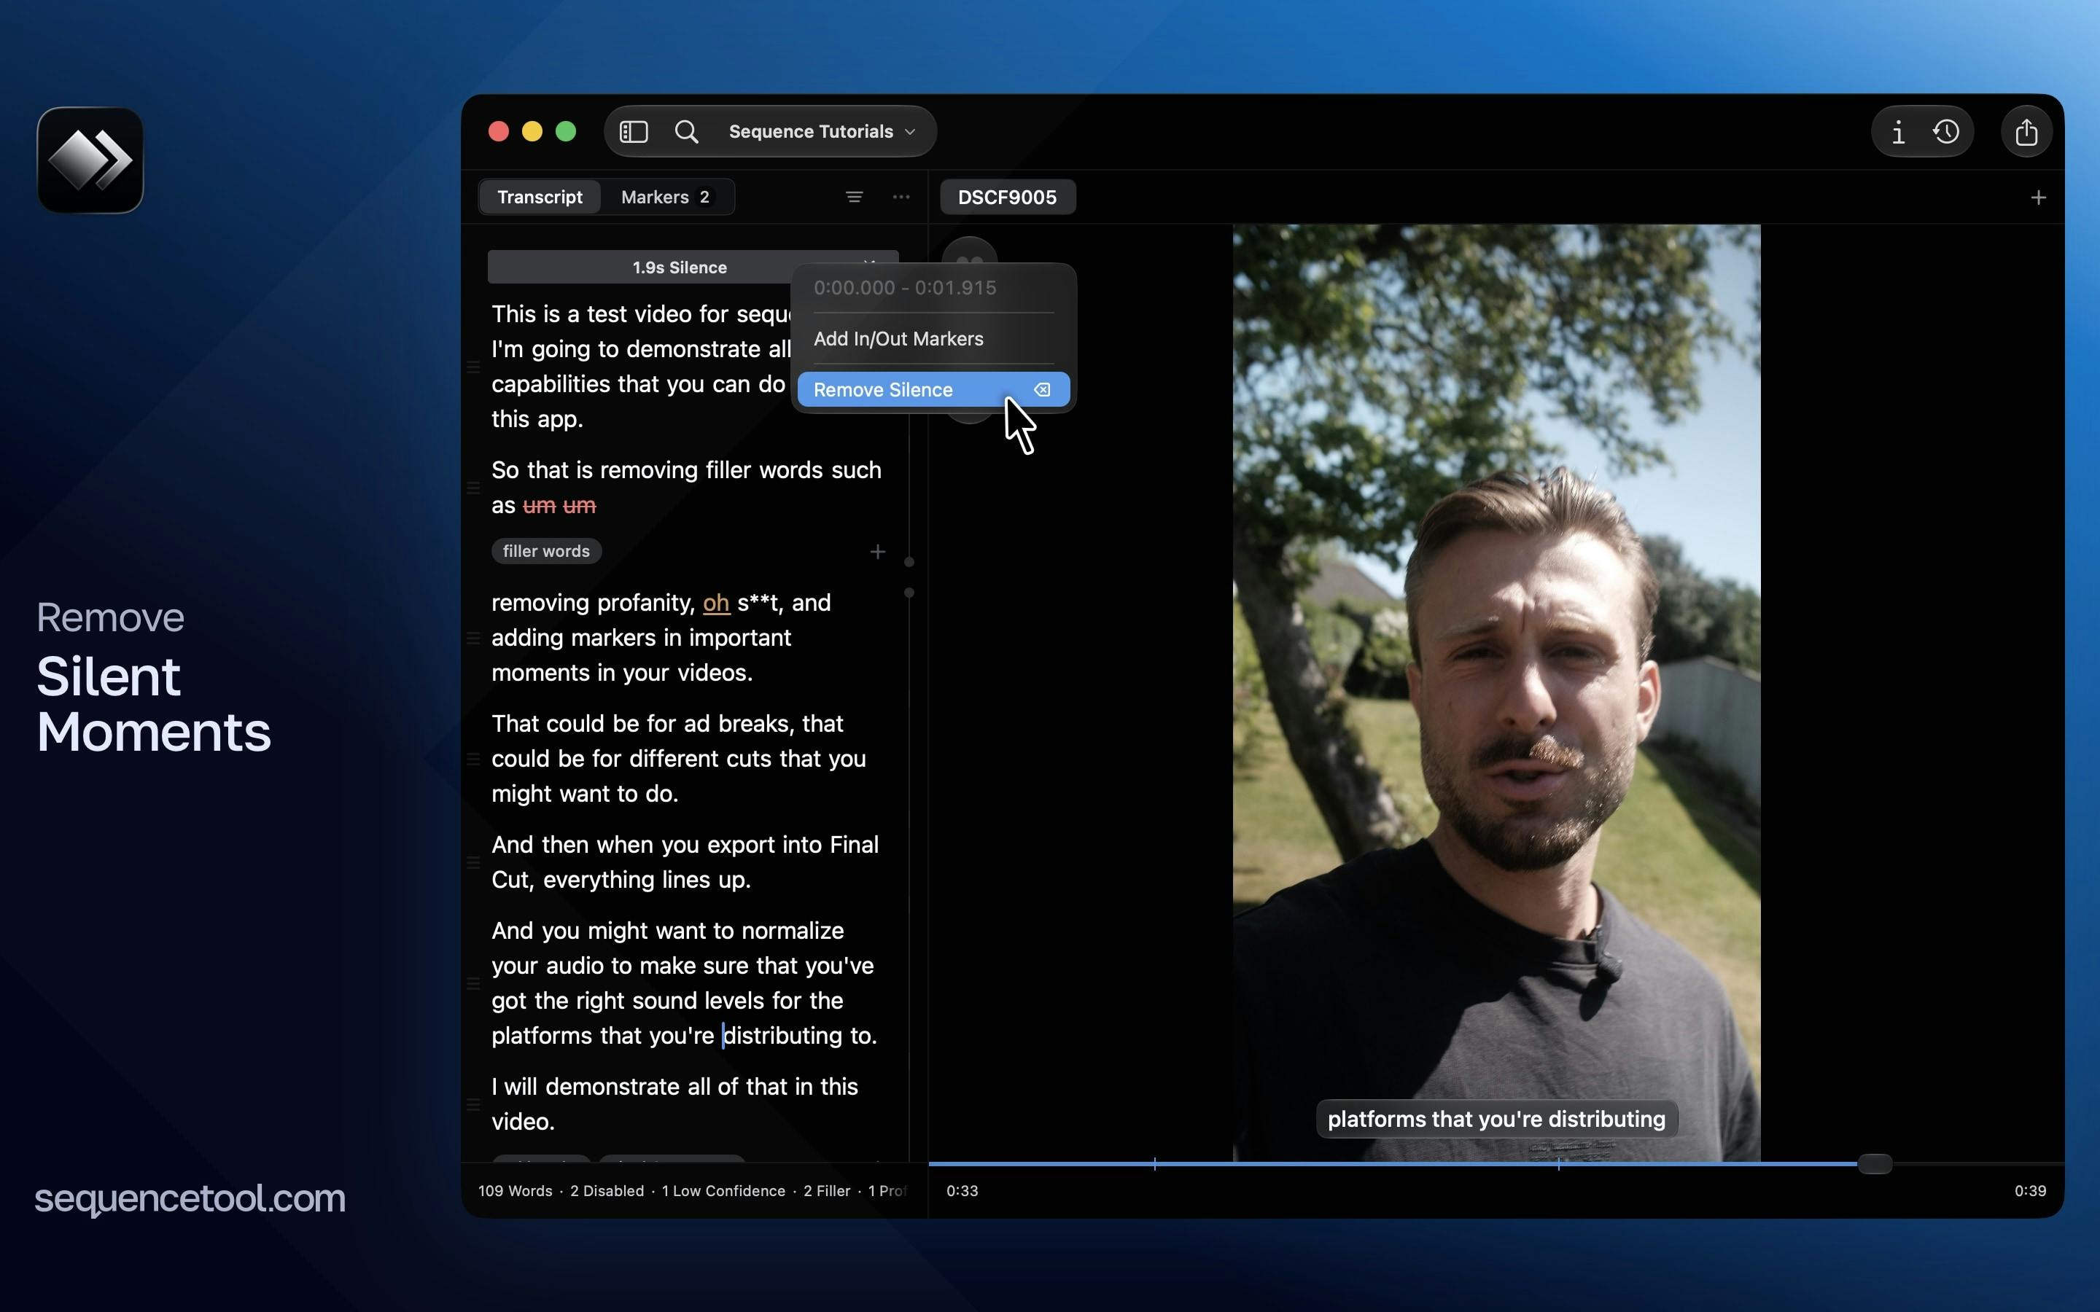Open the transcript more options ellipsis
The width and height of the screenshot is (2100, 1312).
[x=901, y=197]
